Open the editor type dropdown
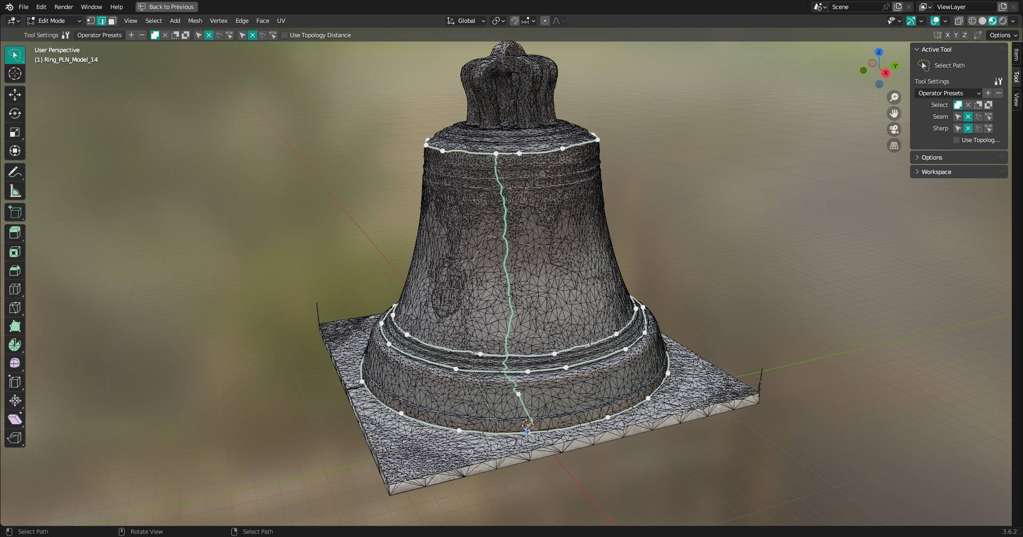 point(13,21)
